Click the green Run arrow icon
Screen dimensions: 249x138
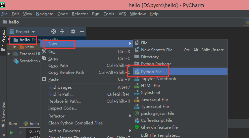click(x=12, y=133)
